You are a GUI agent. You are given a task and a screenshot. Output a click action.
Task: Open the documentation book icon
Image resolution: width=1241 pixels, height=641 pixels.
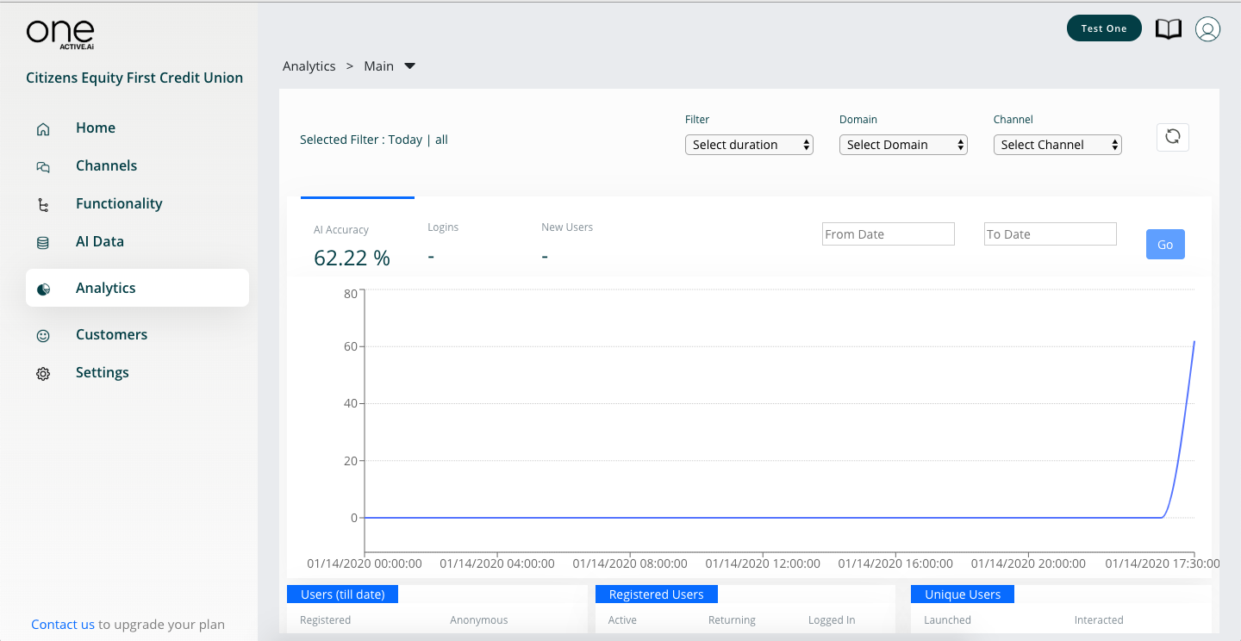[x=1168, y=29]
